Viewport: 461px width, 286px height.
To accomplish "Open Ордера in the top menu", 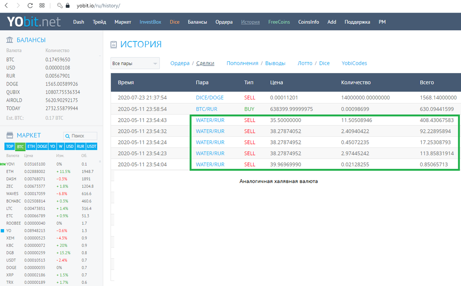I will [x=224, y=22].
